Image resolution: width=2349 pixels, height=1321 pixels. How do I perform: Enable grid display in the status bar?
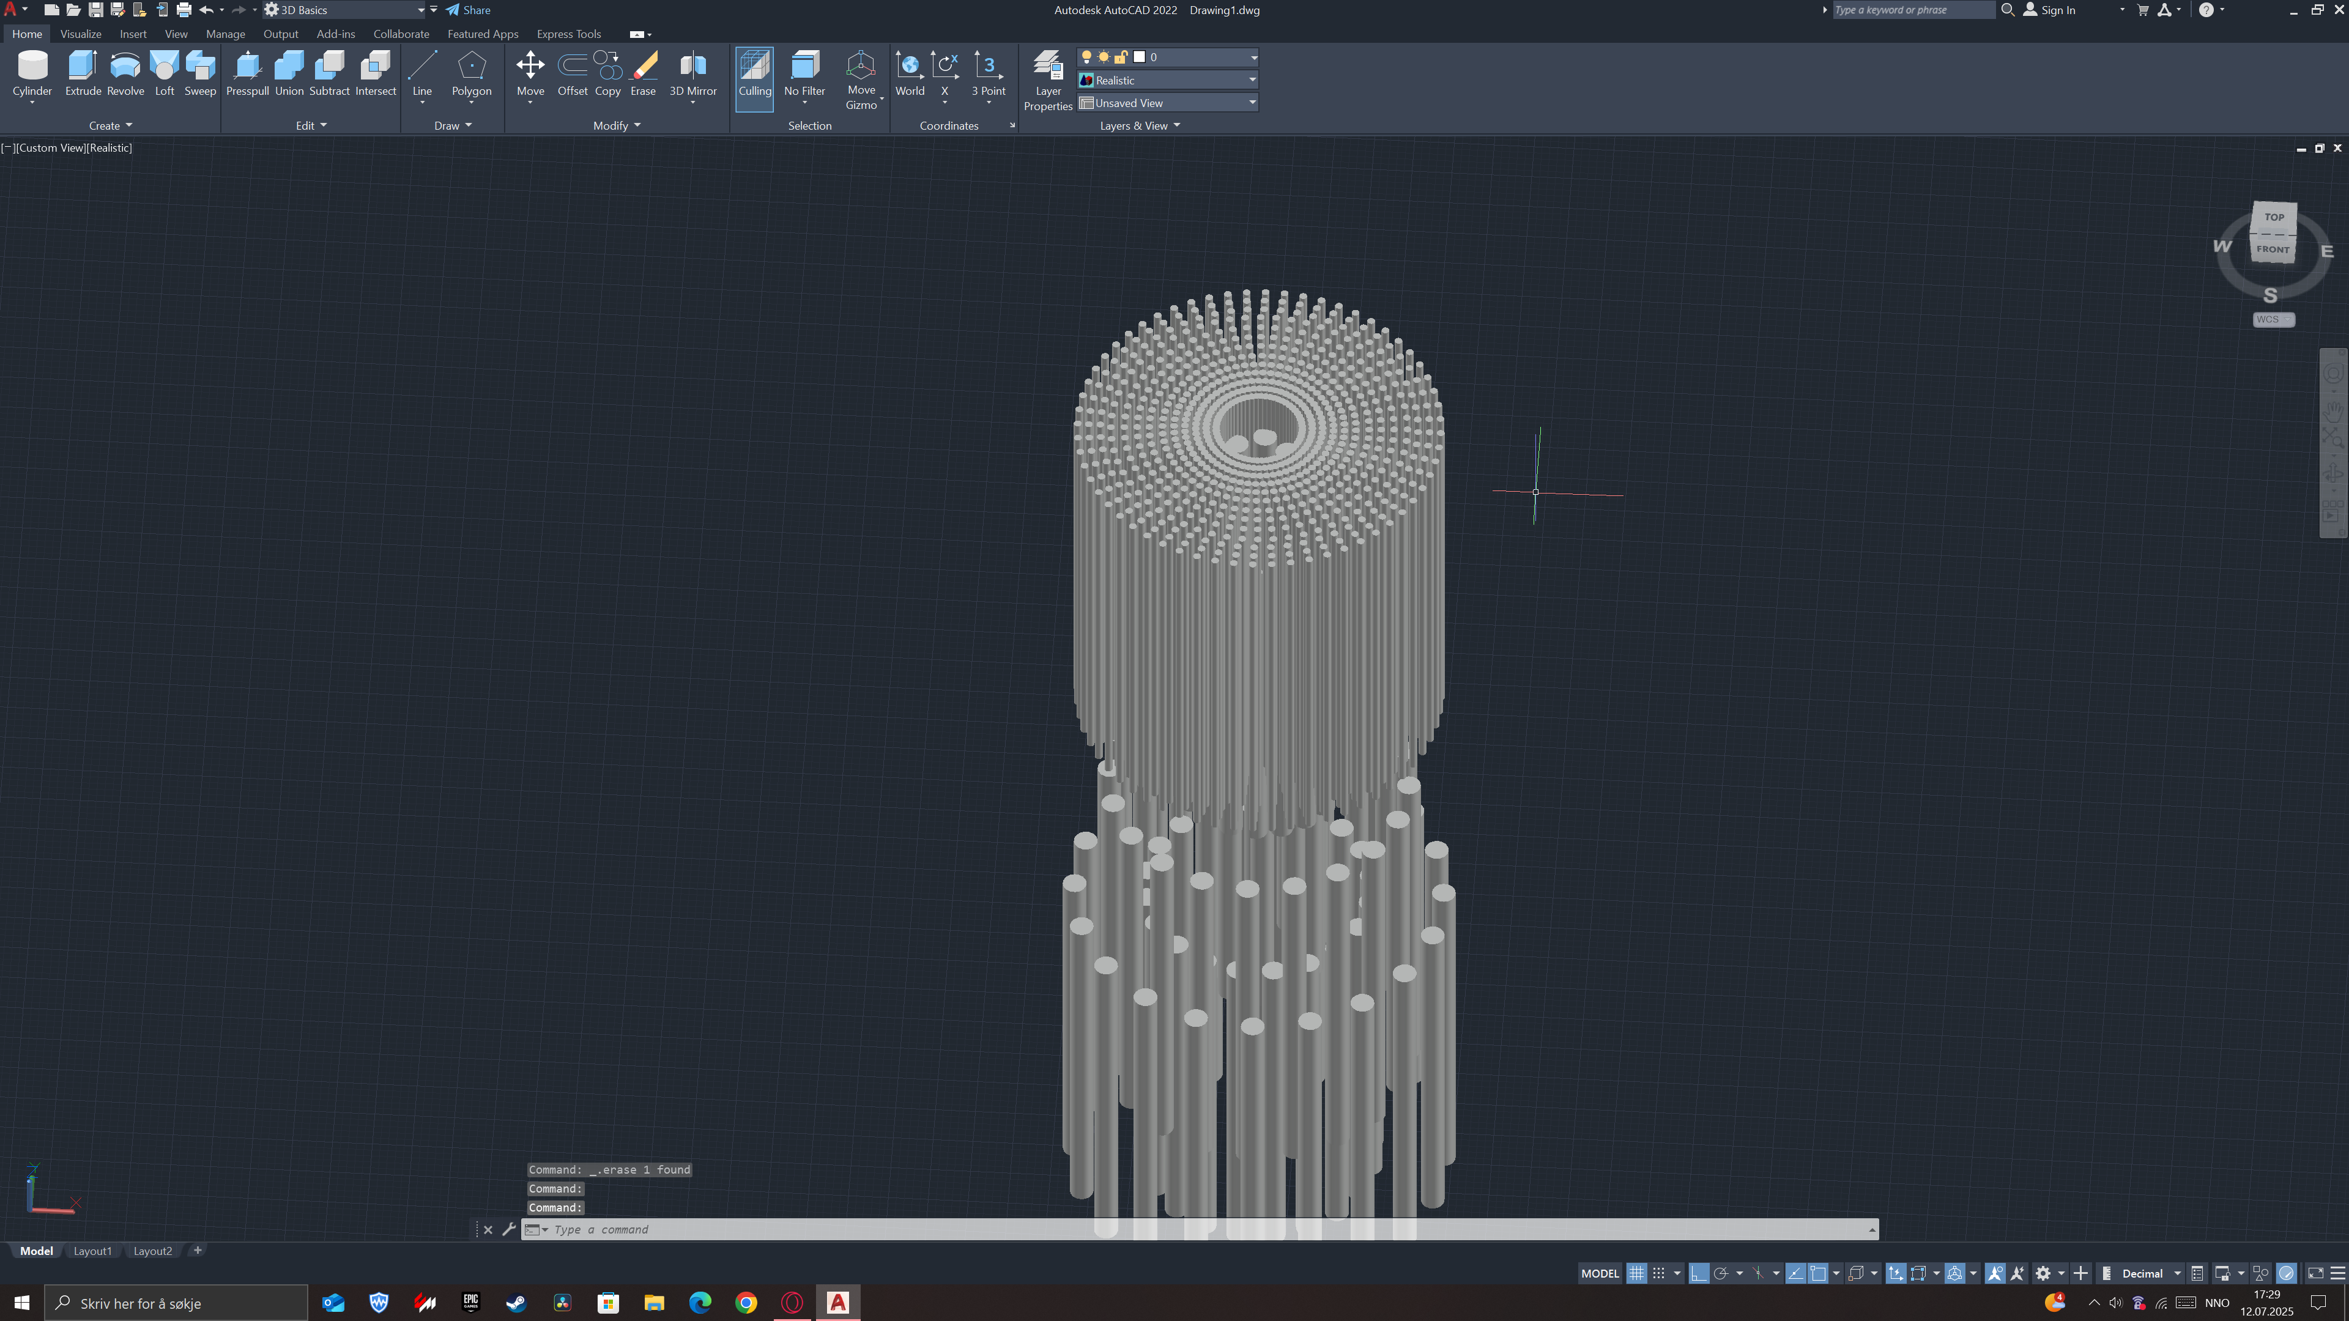[x=1636, y=1273]
